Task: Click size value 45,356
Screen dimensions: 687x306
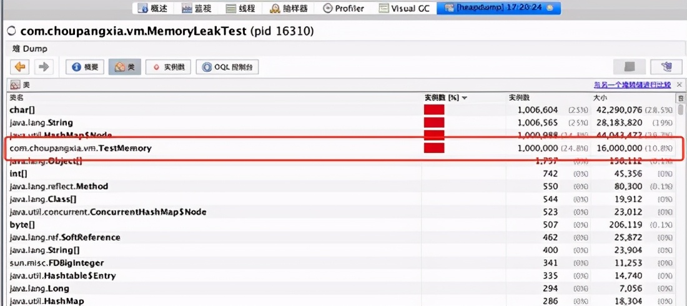Action: 629,174
